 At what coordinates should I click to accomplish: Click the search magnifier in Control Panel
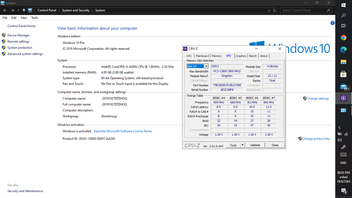point(328,10)
